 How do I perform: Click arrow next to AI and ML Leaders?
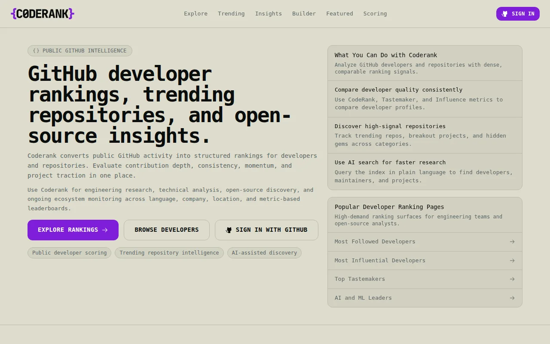pyautogui.click(x=512, y=298)
